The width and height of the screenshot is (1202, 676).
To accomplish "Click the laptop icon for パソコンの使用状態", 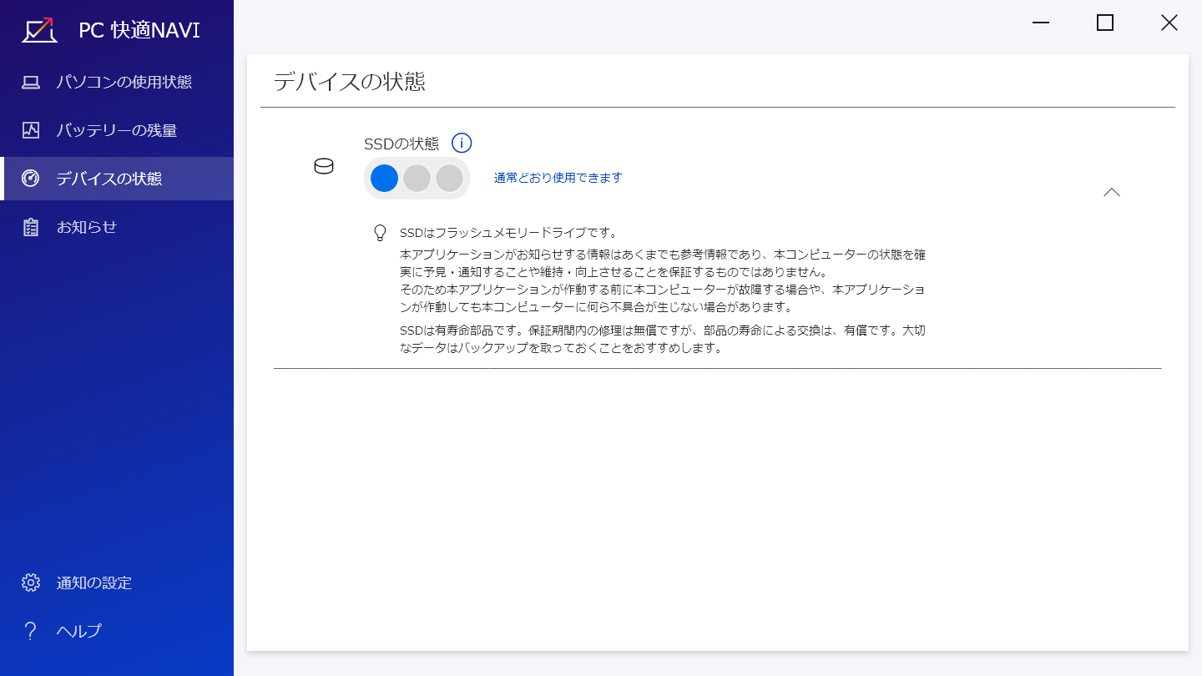I will pos(31,82).
